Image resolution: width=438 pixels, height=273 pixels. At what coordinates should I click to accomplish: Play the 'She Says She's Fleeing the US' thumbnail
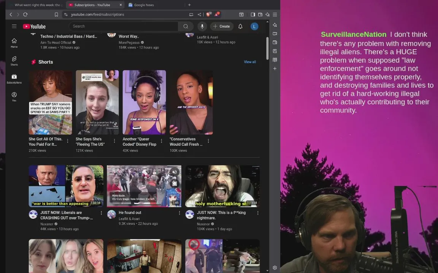[x=97, y=102]
